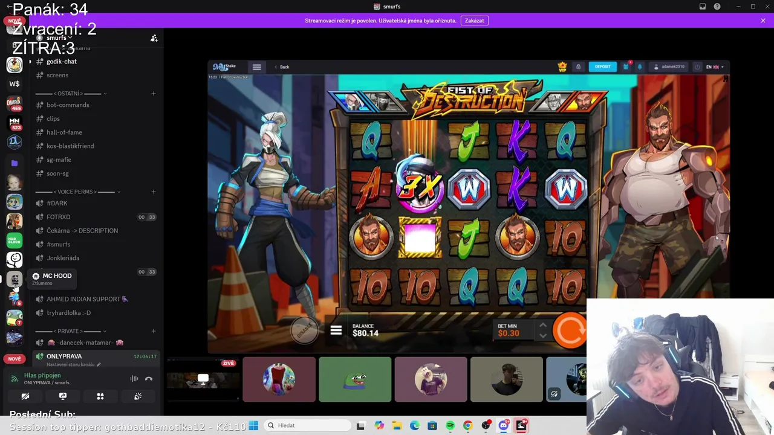
Task: Click Zakázat to disable streamer mode
Action: [x=474, y=21]
